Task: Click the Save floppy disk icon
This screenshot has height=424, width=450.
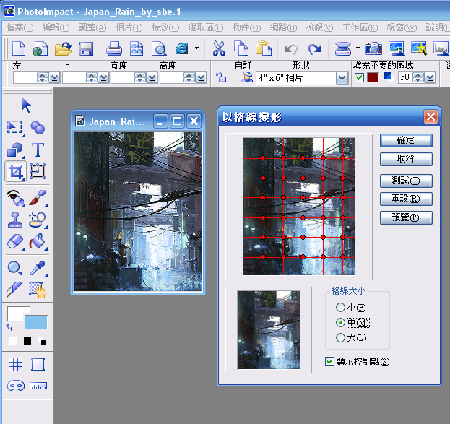Action: pyautogui.click(x=86, y=48)
